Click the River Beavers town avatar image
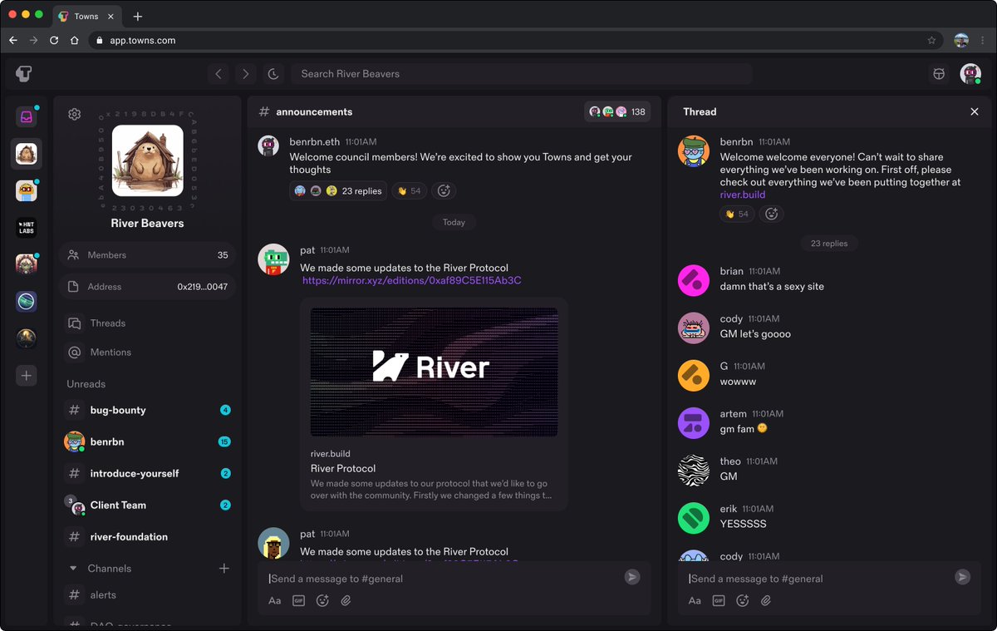Viewport: 997px width, 631px height. (148, 160)
